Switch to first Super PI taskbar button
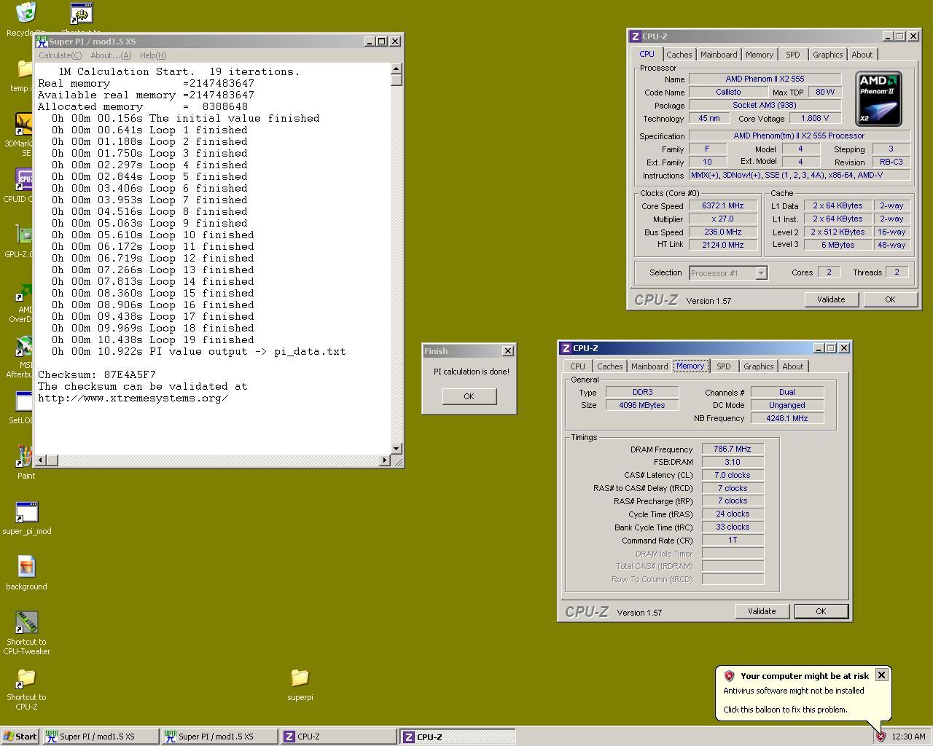933x746 pixels. [x=101, y=737]
